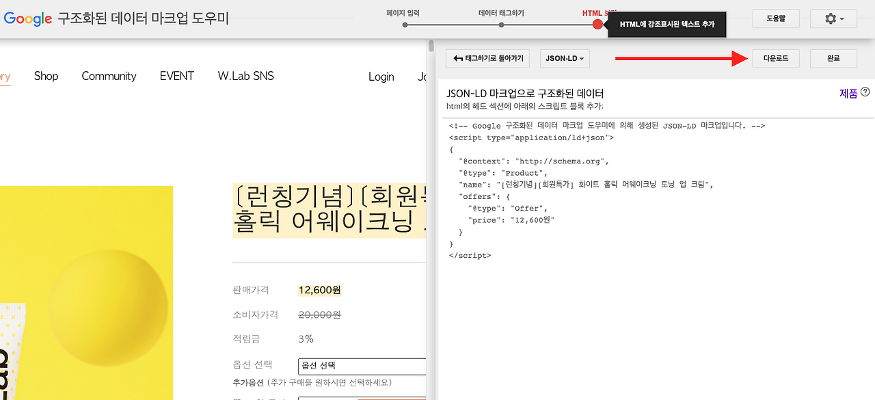The height and width of the screenshot is (400, 875).
Task: Select the Shop menu item
Action: tap(46, 76)
